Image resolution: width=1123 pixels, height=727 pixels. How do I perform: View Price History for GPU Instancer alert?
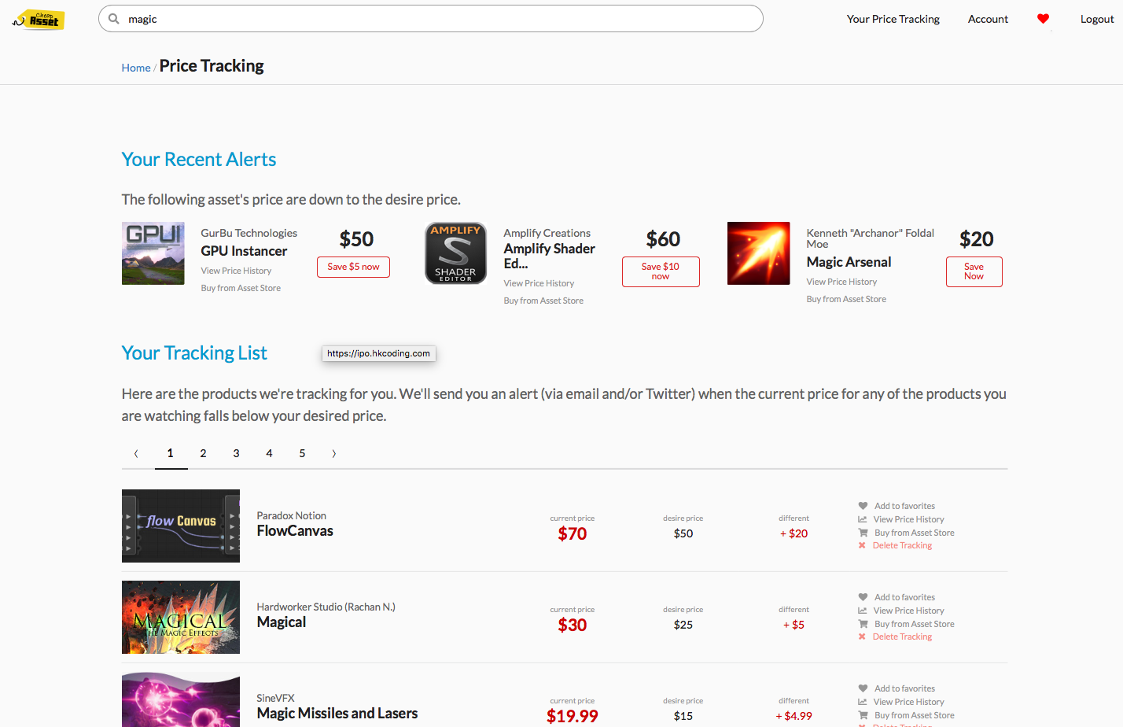coord(236,271)
